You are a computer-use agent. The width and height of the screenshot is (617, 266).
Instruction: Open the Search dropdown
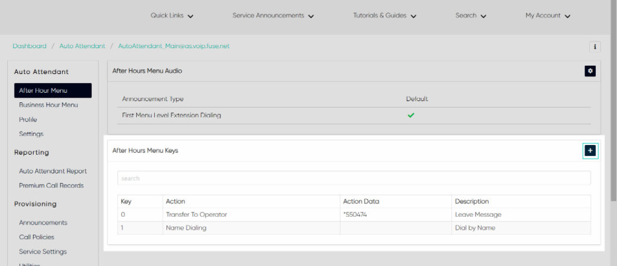pos(471,16)
